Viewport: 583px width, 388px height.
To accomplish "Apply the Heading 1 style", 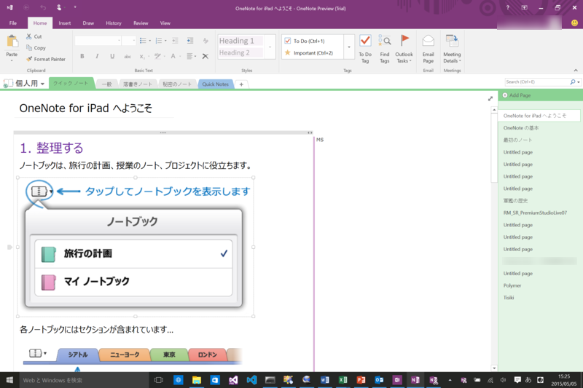I will [241, 41].
